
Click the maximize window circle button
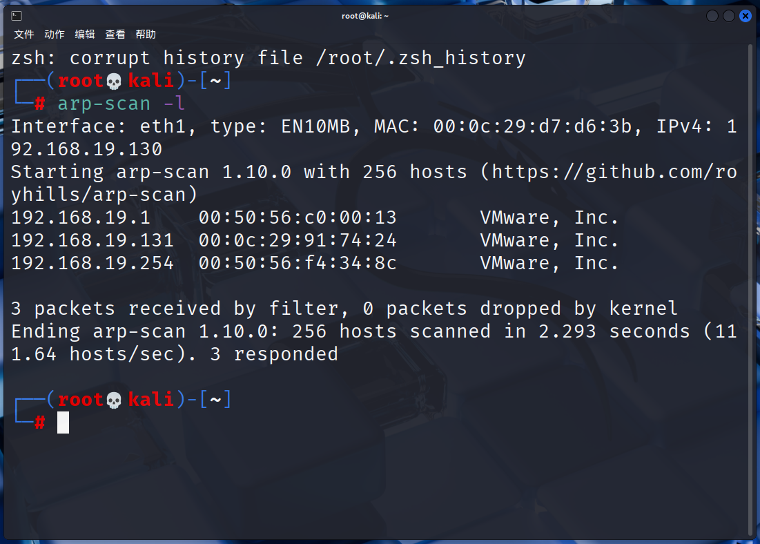(x=728, y=16)
